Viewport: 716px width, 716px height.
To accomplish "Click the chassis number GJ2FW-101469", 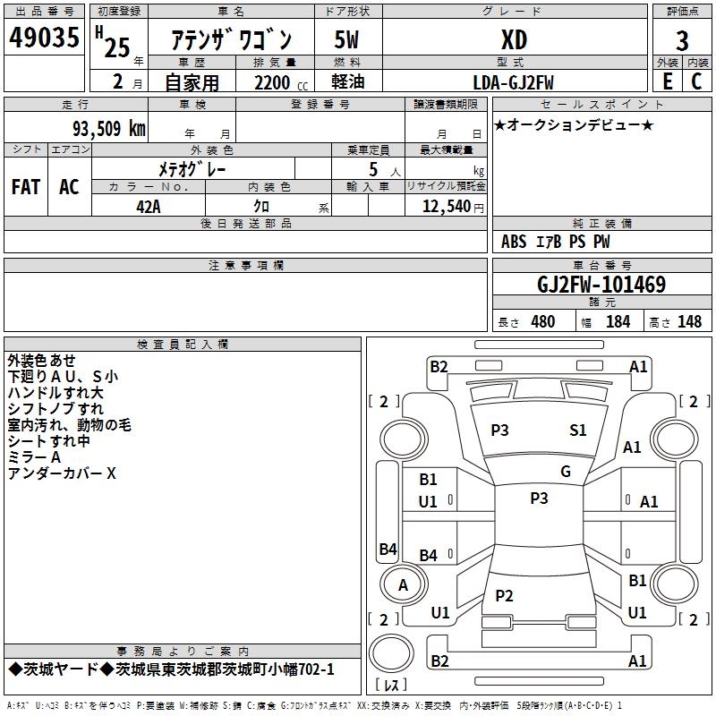I will 601,286.
